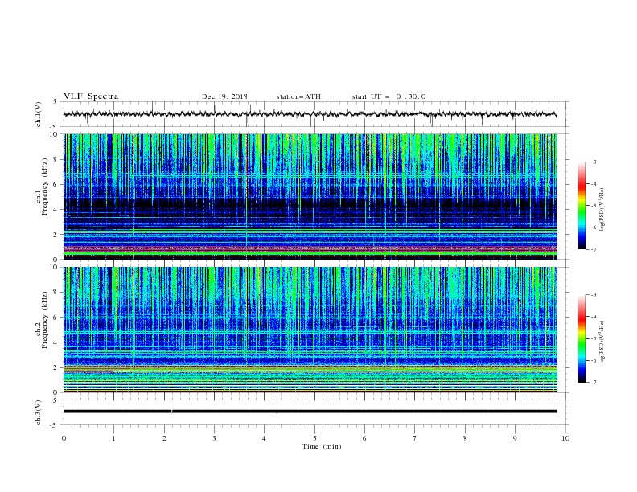This screenshot has height=492, width=637.
Task: Click the '4' kHz tick of ch.1 frequency axis
Action: pyautogui.click(x=56, y=210)
